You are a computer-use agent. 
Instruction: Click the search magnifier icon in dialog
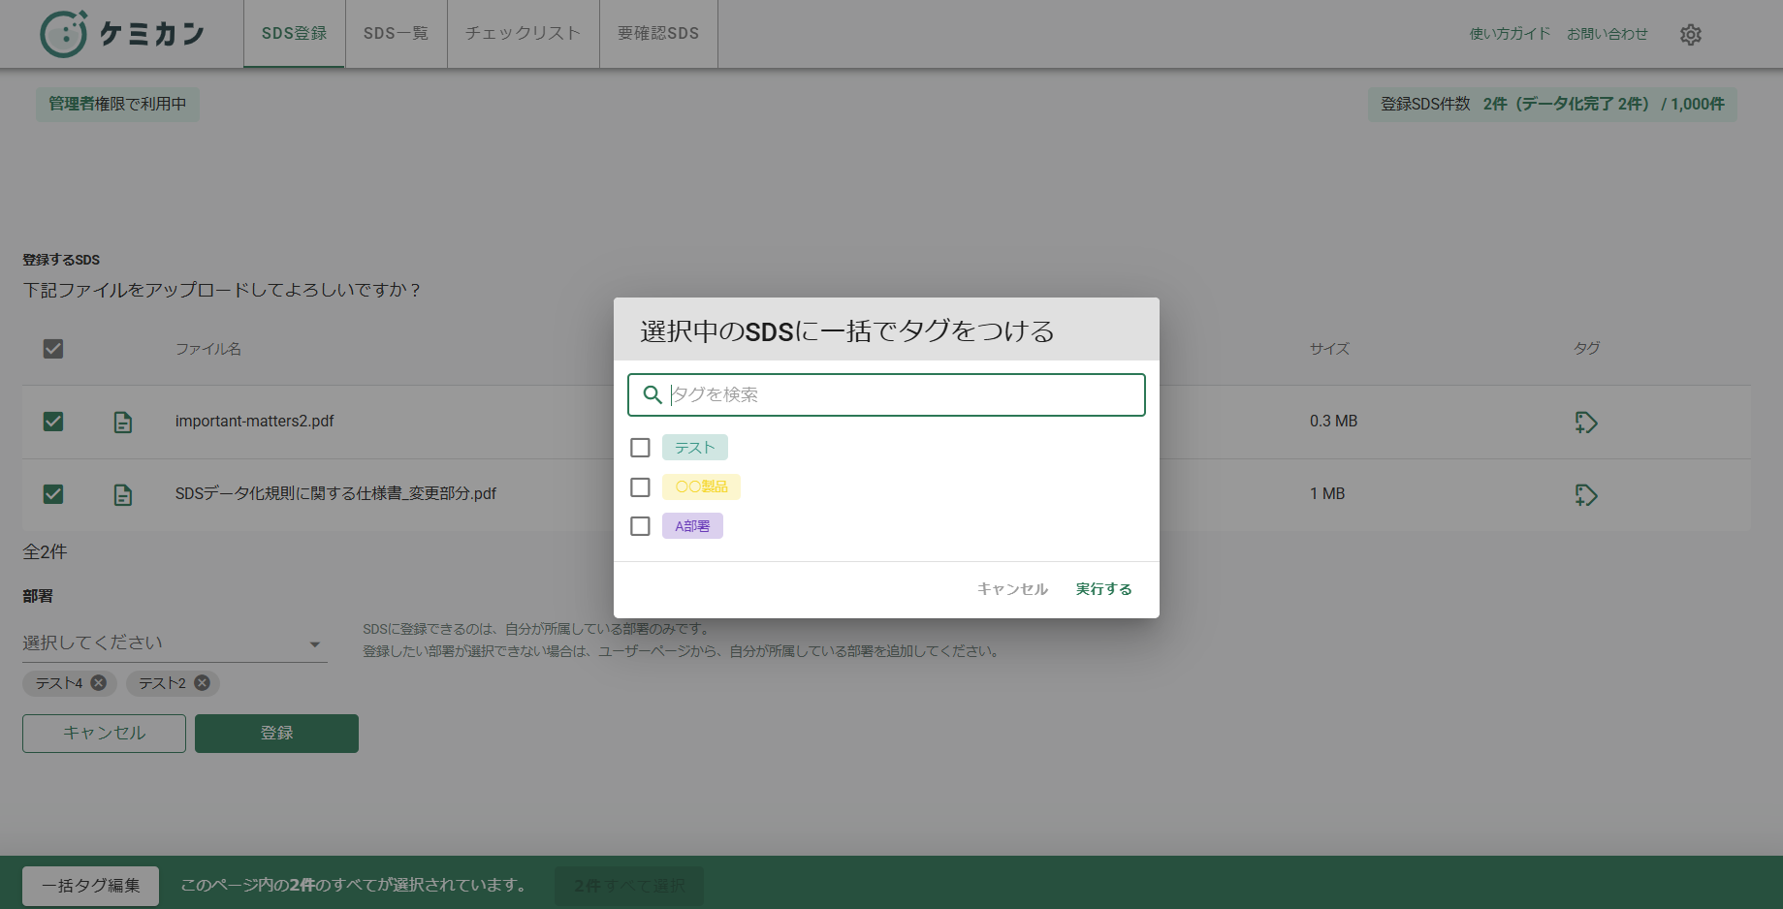point(653,394)
